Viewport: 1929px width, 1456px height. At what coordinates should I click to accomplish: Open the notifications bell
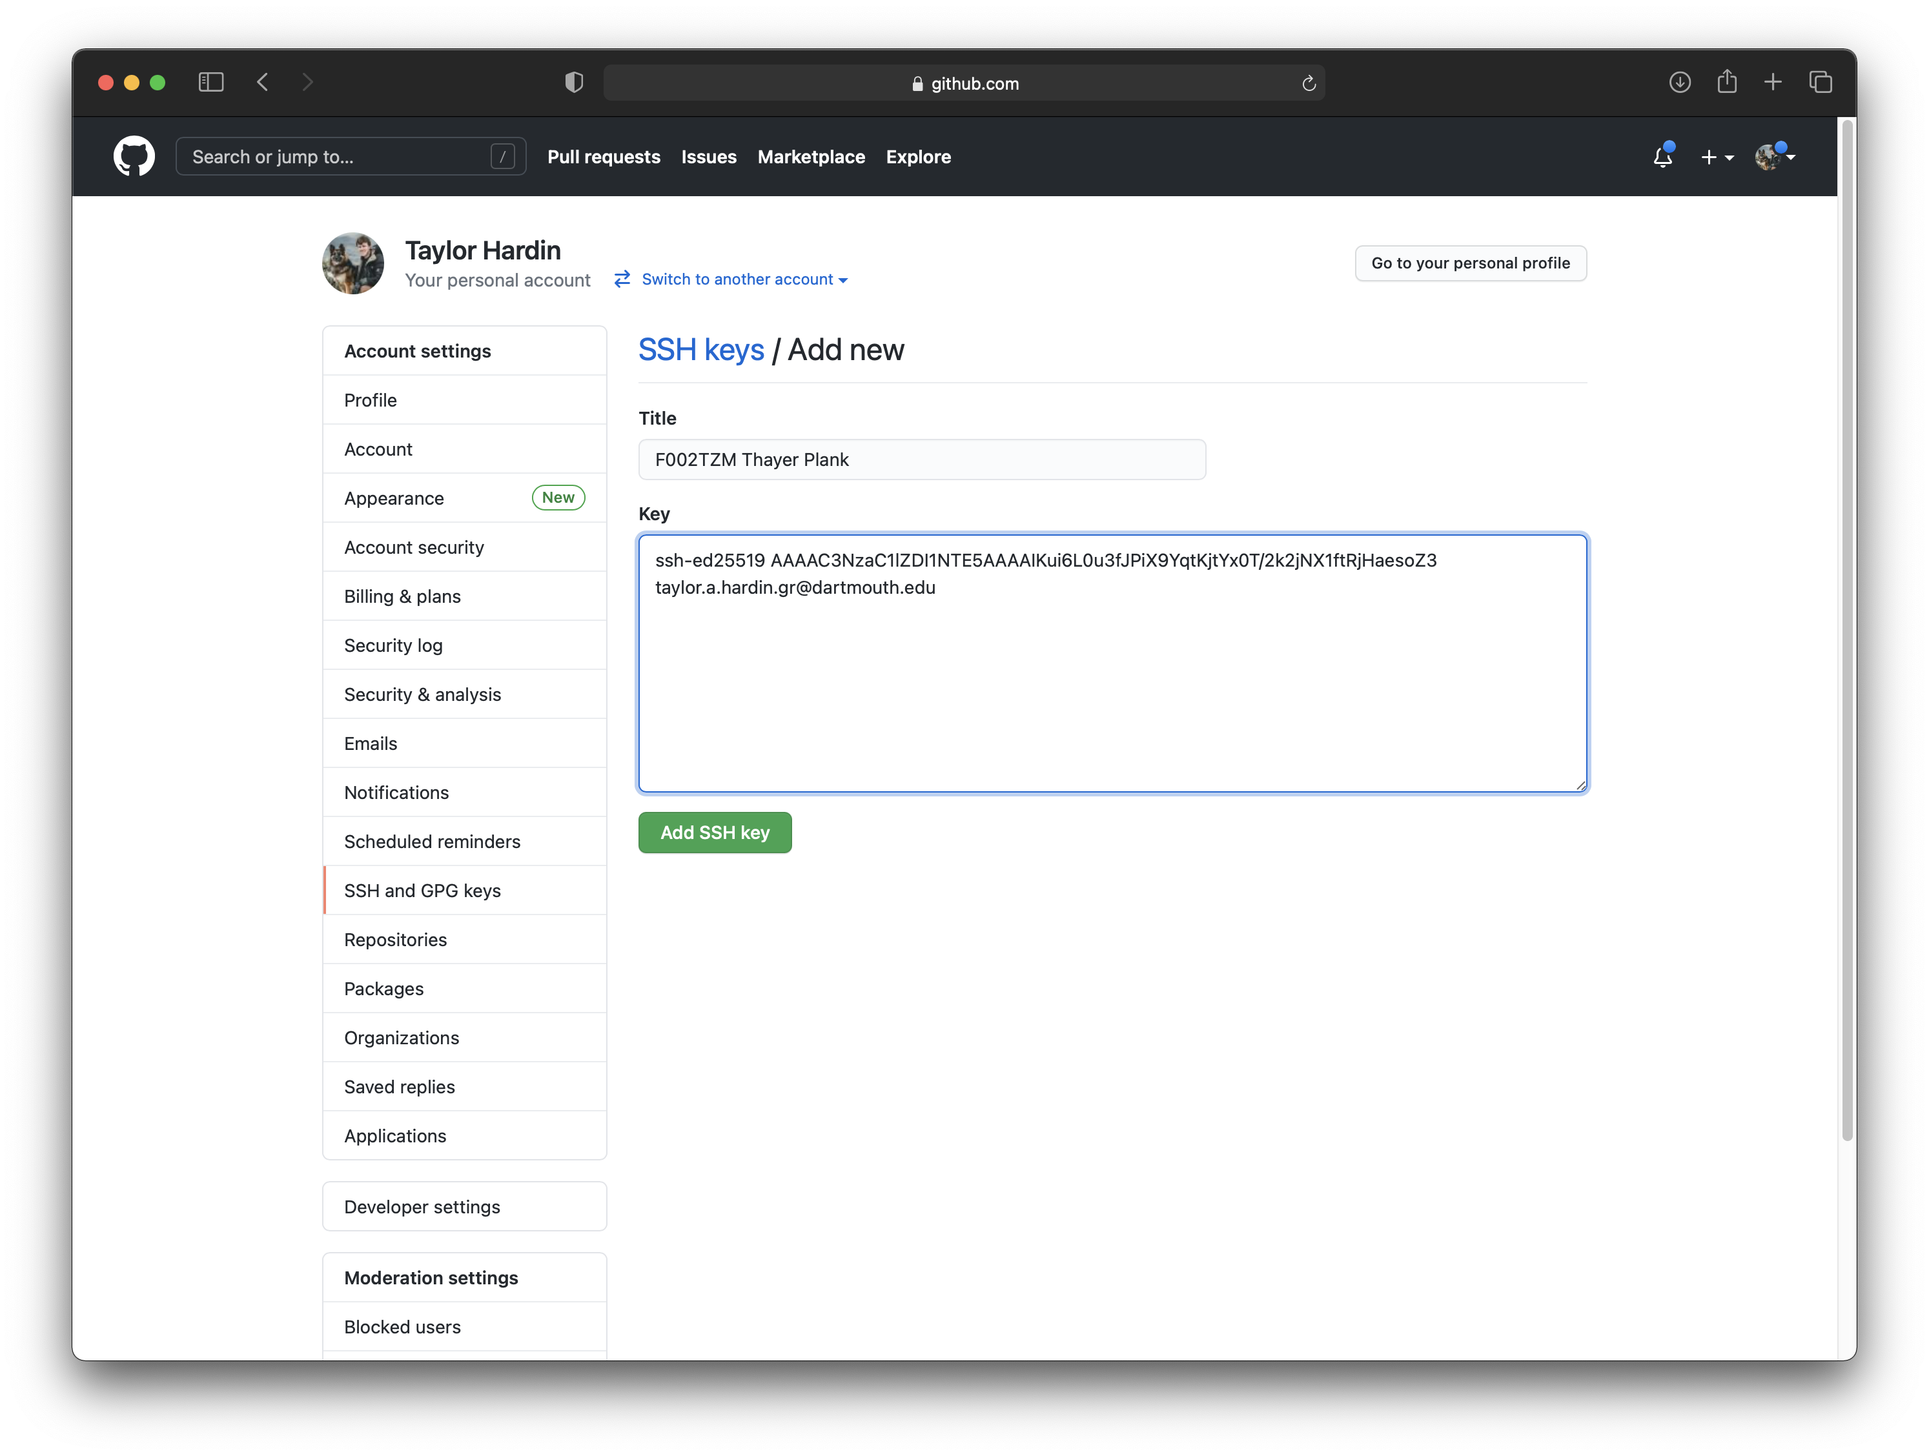(1662, 157)
